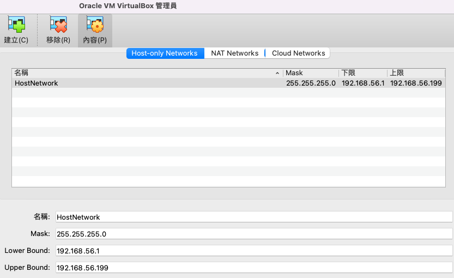Click the sort arrow in 名稱 header
The image size is (454, 278).
pyautogui.click(x=277, y=73)
